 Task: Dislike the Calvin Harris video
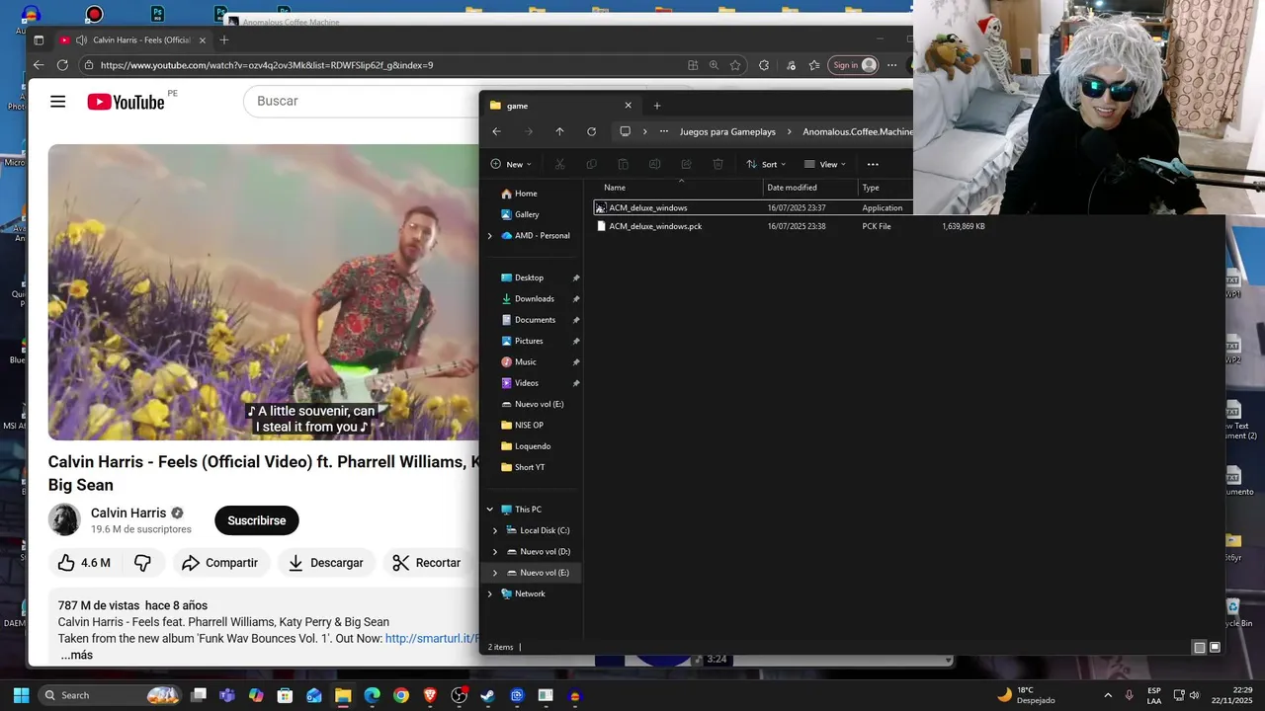(142, 563)
